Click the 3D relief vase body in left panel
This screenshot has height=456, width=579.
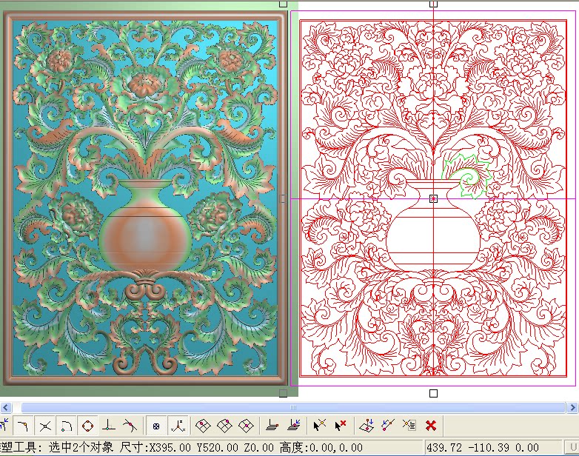click(x=145, y=236)
